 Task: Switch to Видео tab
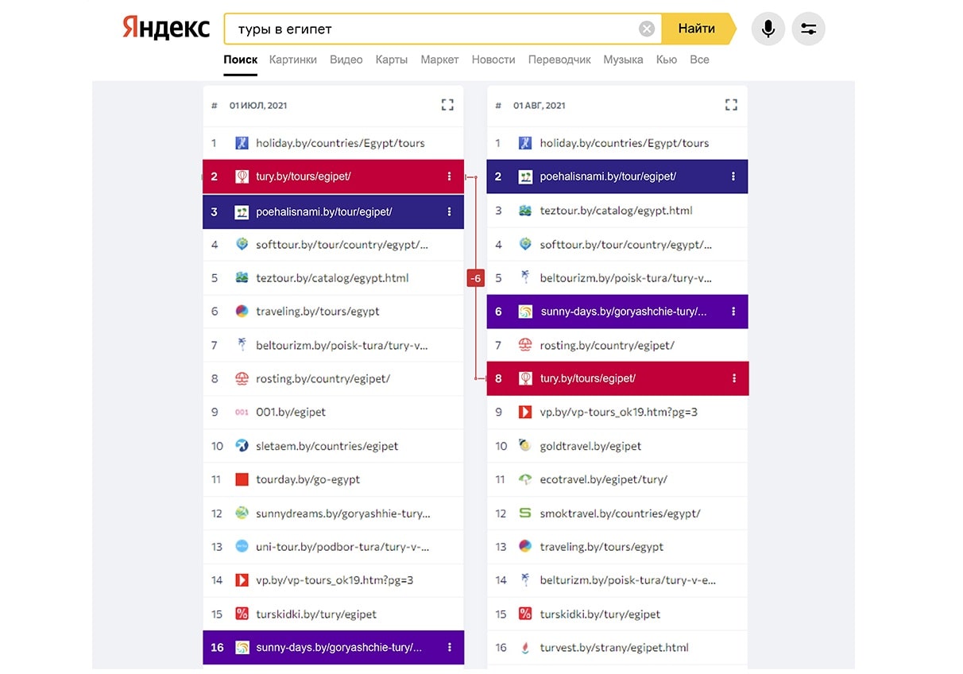[x=346, y=60]
